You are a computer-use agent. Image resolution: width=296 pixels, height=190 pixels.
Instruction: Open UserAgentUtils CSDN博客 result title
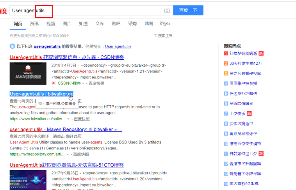coord(67,57)
